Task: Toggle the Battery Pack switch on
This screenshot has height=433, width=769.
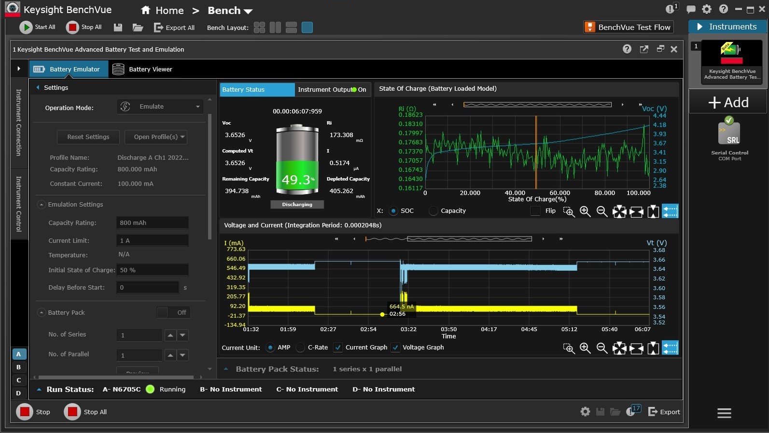Action: tap(172, 312)
